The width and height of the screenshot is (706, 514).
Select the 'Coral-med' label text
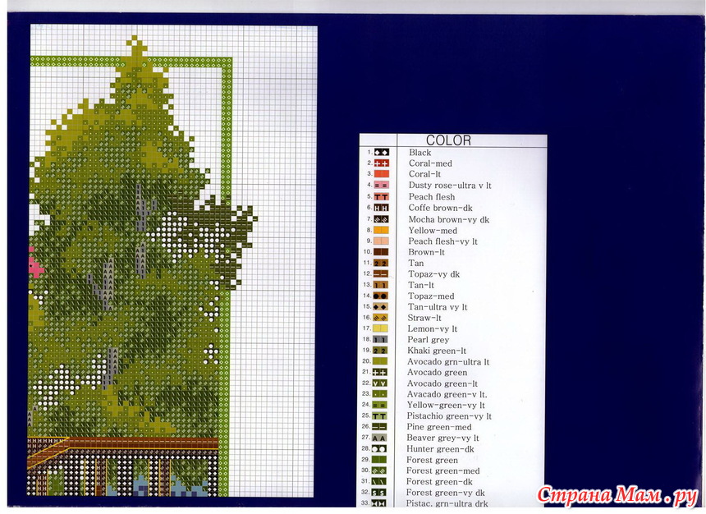(x=430, y=163)
